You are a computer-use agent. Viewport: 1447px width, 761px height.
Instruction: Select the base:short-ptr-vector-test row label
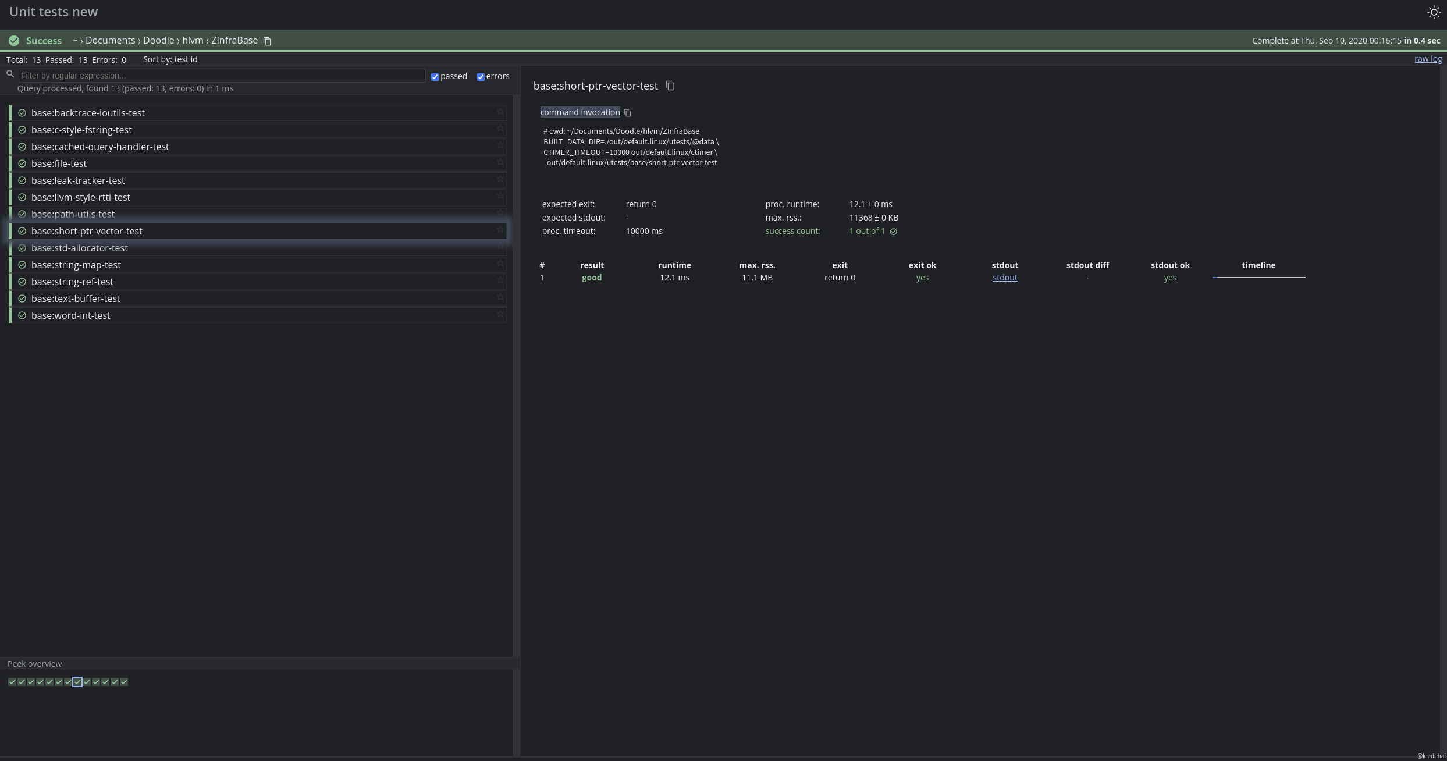pos(87,231)
